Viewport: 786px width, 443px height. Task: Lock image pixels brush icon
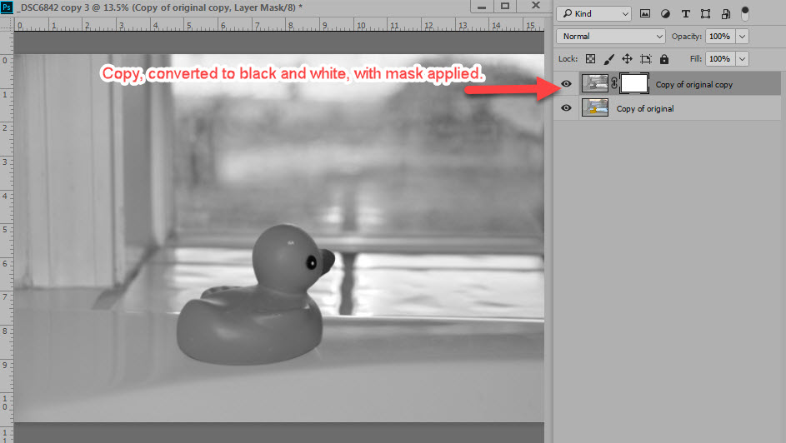coord(608,59)
